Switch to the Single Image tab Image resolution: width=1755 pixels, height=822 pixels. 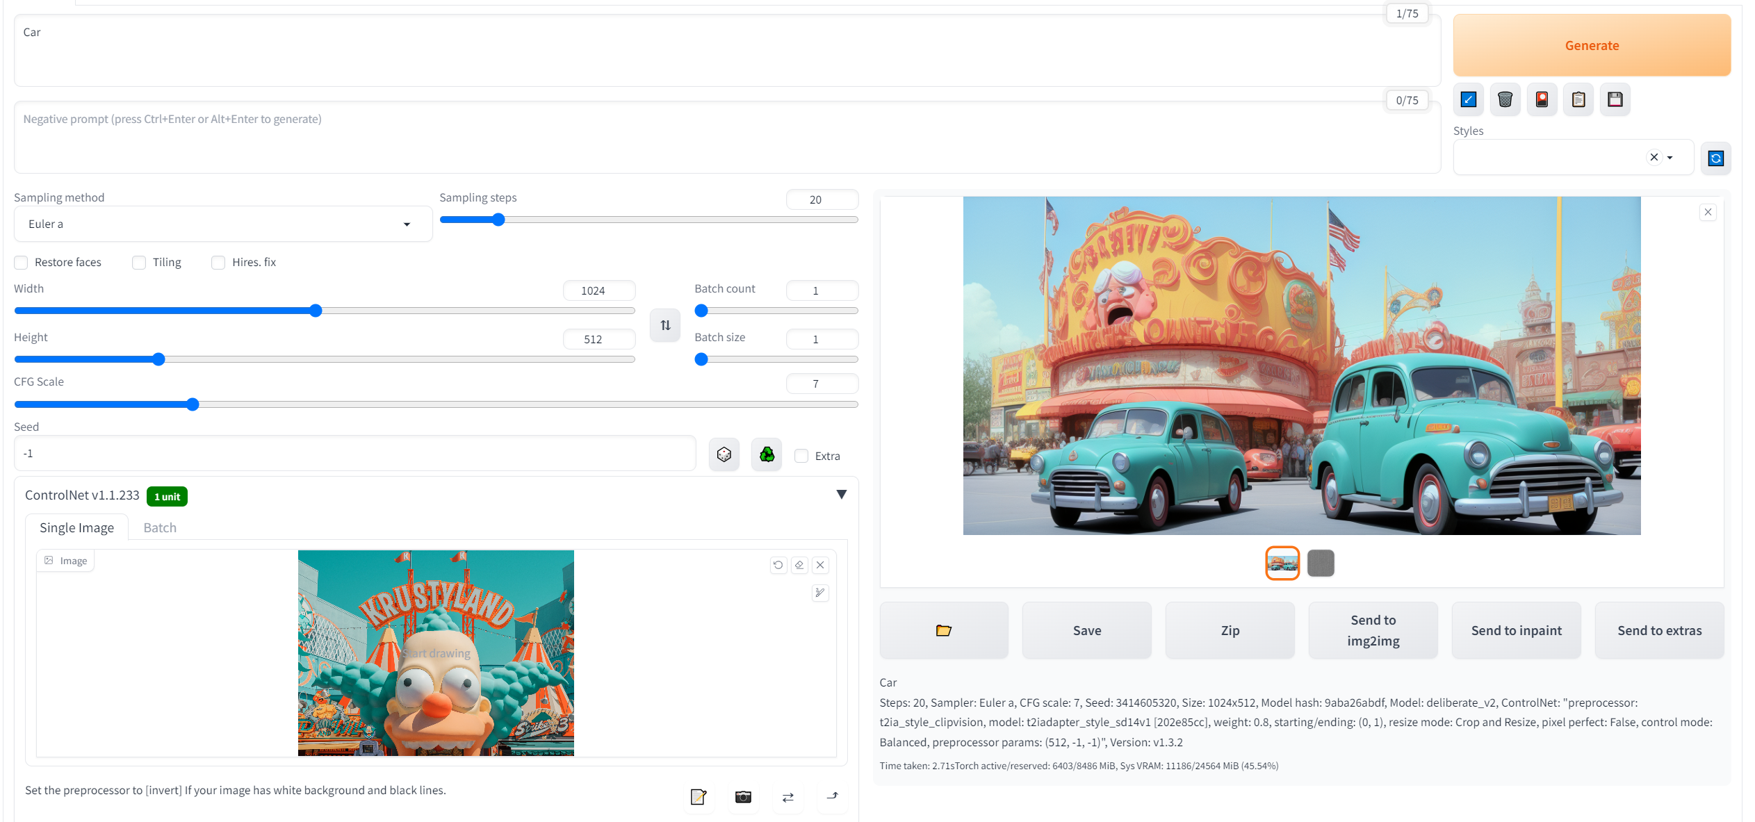[x=76, y=527]
